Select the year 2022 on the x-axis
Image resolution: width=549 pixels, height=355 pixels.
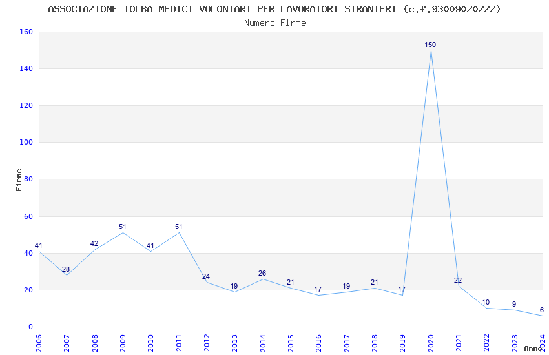[x=487, y=343]
